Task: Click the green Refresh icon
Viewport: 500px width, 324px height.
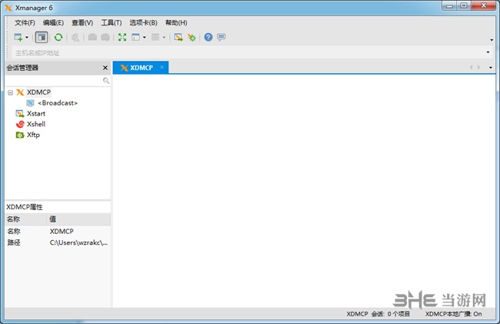Action: (58, 37)
